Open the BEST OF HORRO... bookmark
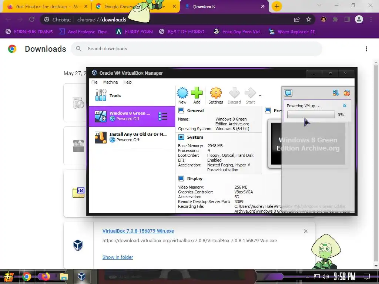 click(x=183, y=32)
